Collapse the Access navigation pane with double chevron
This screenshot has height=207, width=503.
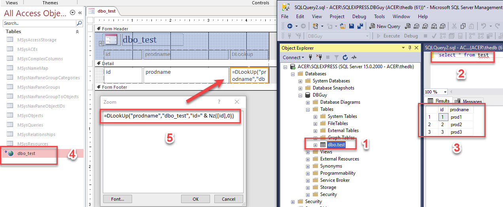[80, 13]
